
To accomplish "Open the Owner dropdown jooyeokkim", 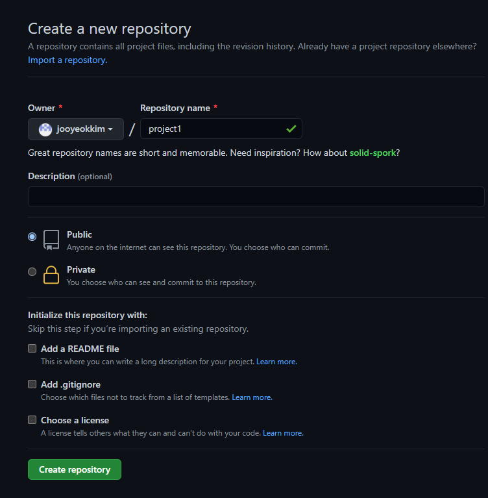I will (76, 129).
